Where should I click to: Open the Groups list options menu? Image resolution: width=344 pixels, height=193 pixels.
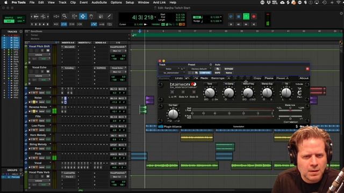click(21, 170)
